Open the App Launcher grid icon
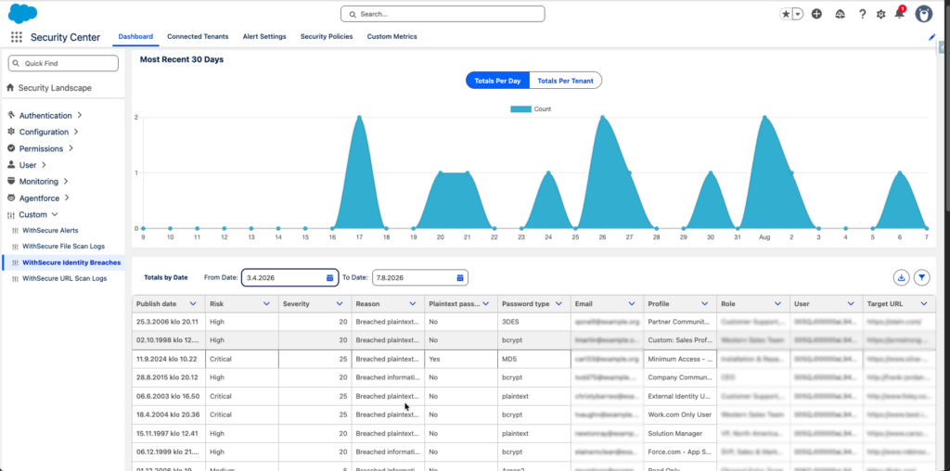Viewport: 950px width, 471px height. (17, 37)
